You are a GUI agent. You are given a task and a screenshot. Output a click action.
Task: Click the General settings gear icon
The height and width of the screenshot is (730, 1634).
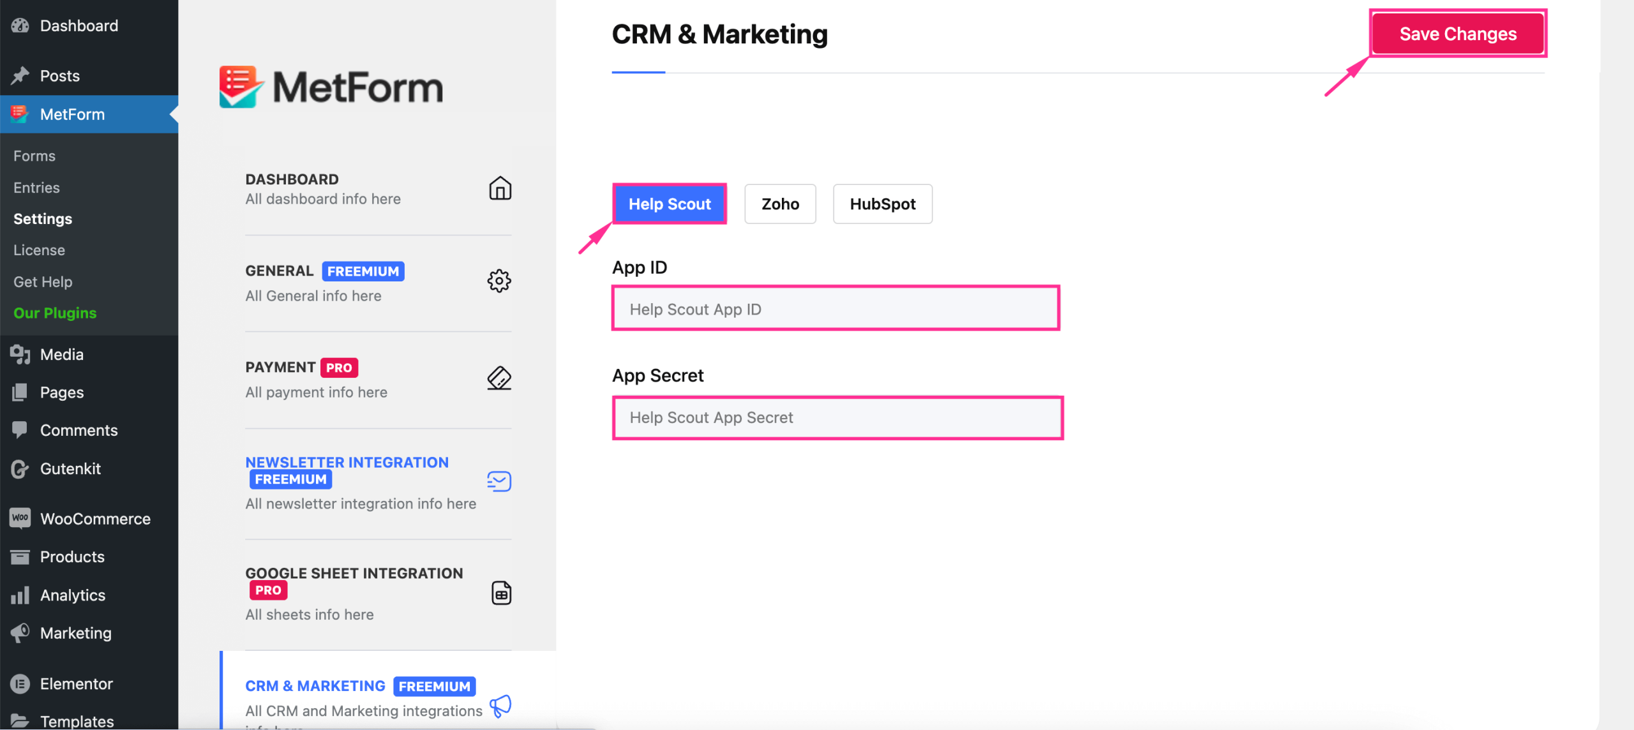499,281
